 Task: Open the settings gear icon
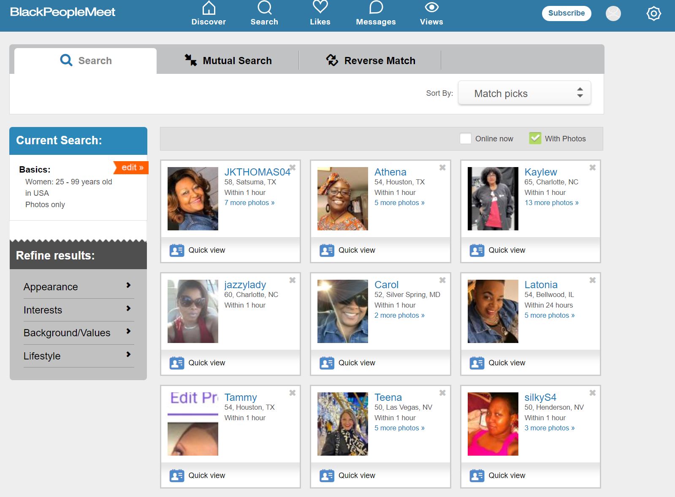[x=653, y=14]
